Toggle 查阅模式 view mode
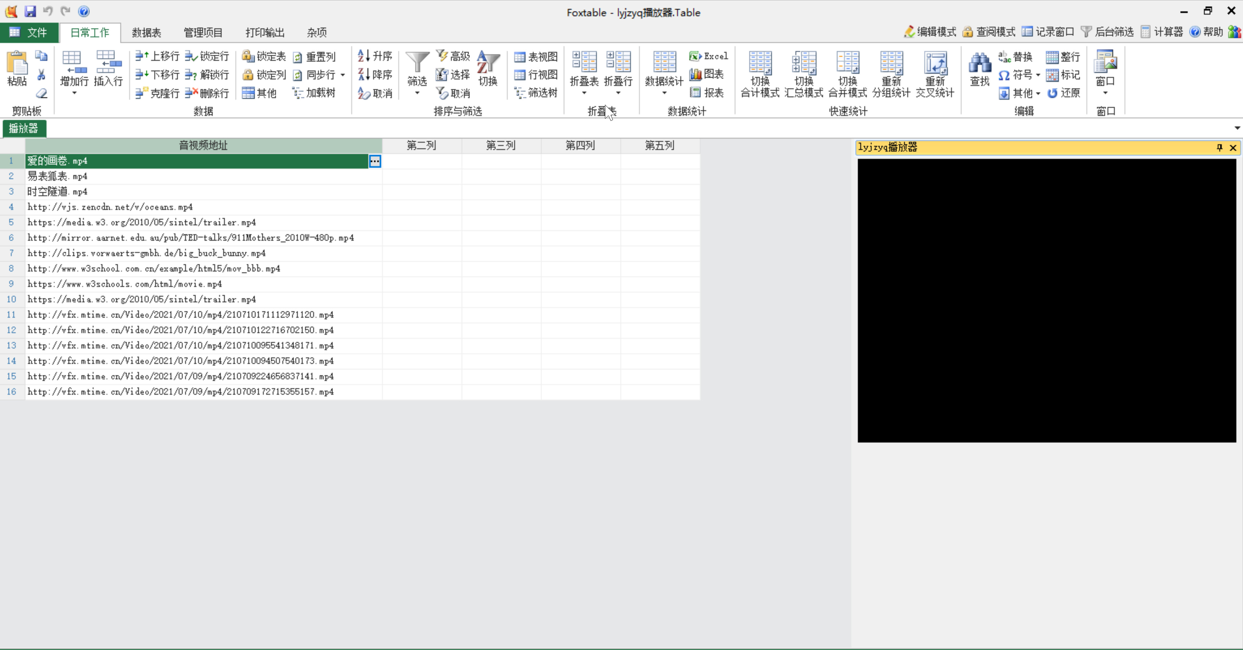Screen dimensions: 1243x650 click(989, 32)
